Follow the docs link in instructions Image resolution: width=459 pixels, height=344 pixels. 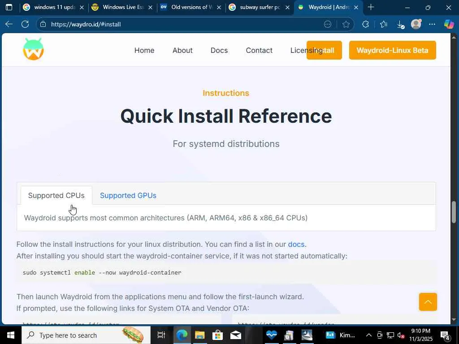click(296, 244)
